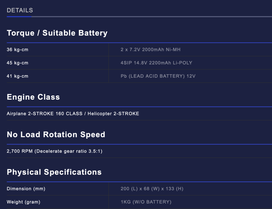Select the 200 (L) x 68 (W) x 133 (H) value

tap(152, 189)
